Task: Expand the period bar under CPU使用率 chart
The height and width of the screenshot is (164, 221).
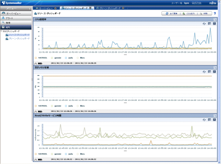Action: (x=35, y=63)
